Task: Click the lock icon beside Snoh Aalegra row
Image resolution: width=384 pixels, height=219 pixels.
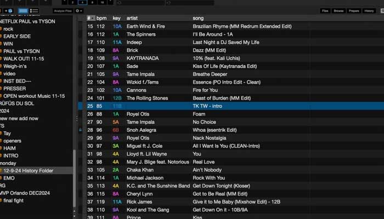Action: point(81,130)
